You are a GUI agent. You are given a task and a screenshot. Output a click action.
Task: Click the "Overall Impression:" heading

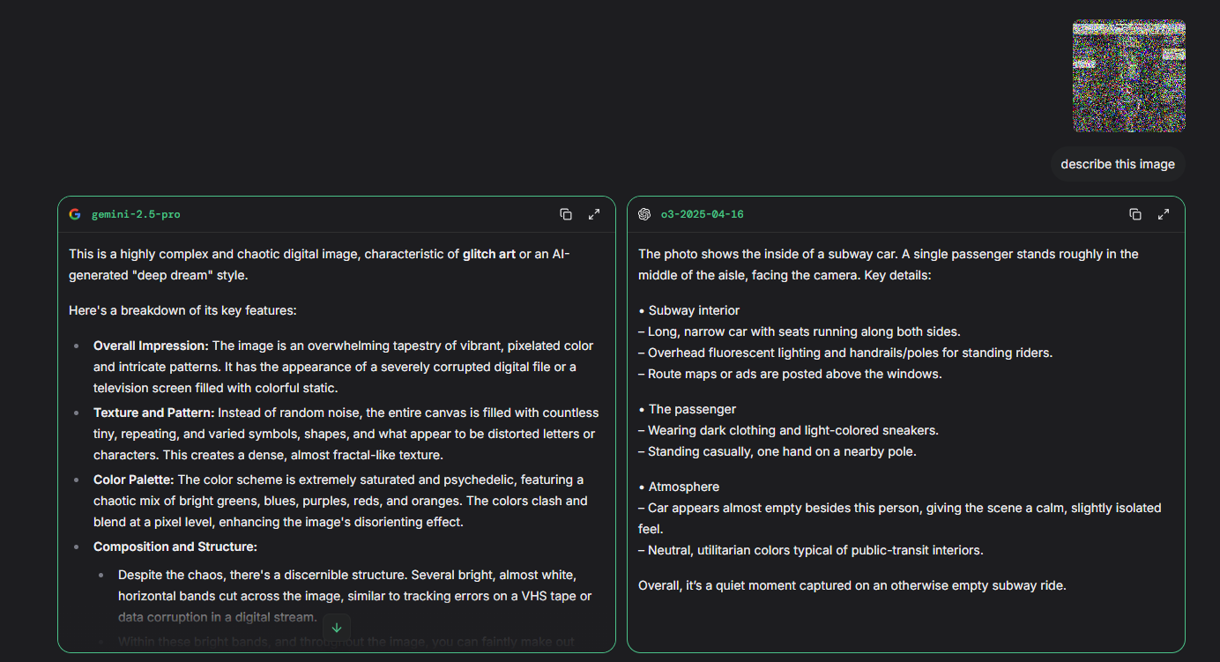tap(151, 346)
